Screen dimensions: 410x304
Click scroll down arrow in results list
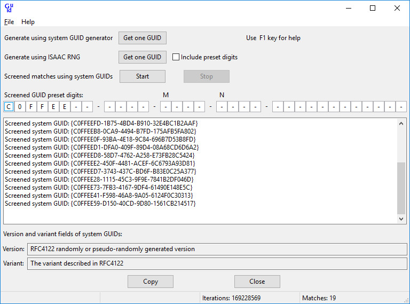[x=401, y=219]
